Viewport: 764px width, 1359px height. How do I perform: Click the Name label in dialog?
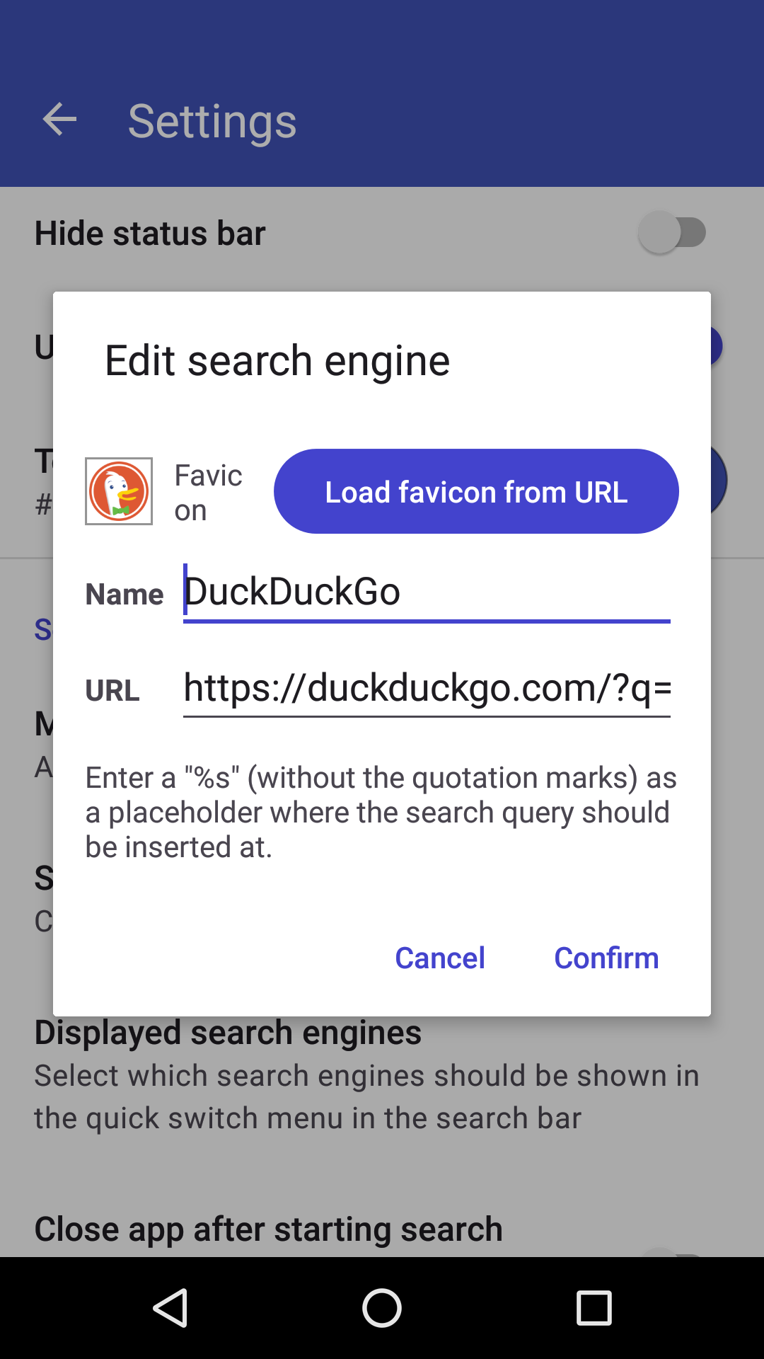(125, 595)
